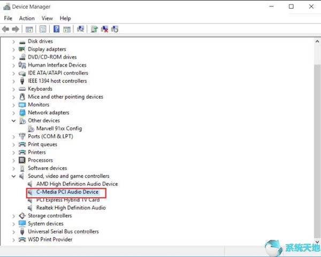Select AMD High Definition Audio Device
The width and height of the screenshot is (321, 257).
77,184
